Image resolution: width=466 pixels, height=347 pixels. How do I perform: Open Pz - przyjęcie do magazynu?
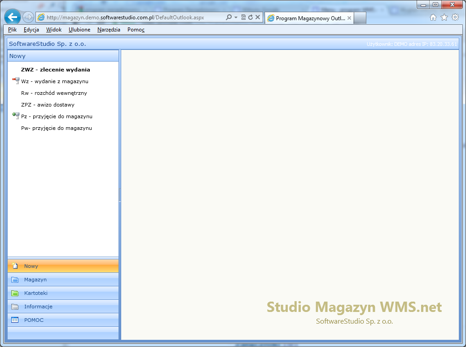57,116
